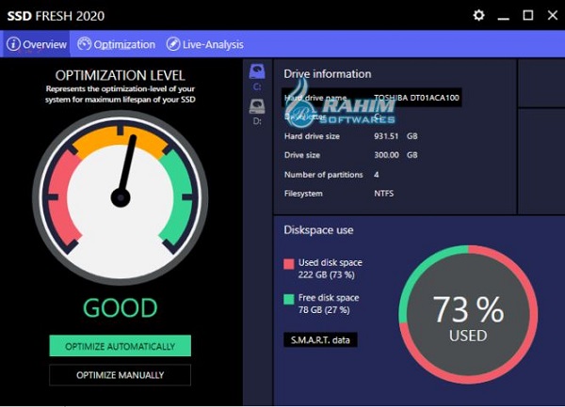The height and width of the screenshot is (407, 565).
Task: Click the Drive information heading
Action: tap(327, 73)
